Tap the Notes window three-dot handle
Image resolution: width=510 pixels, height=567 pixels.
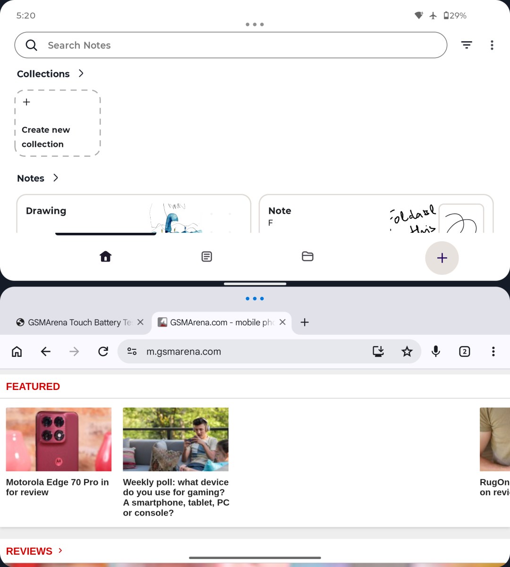(255, 24)
